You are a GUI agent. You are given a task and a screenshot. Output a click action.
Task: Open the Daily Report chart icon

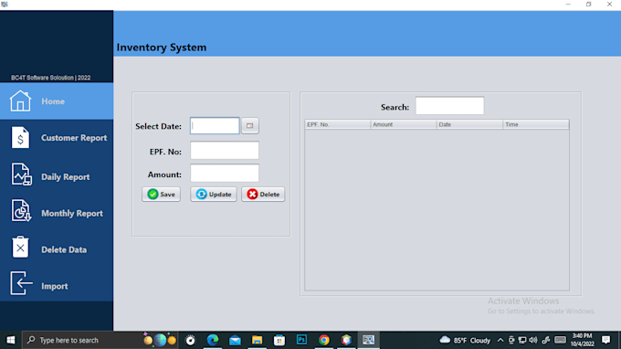coord(21,174)
